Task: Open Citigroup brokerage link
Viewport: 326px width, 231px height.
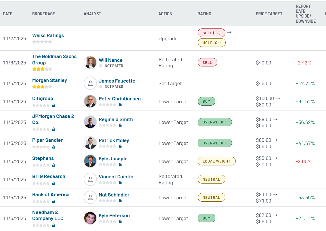Action: (43, 98)
